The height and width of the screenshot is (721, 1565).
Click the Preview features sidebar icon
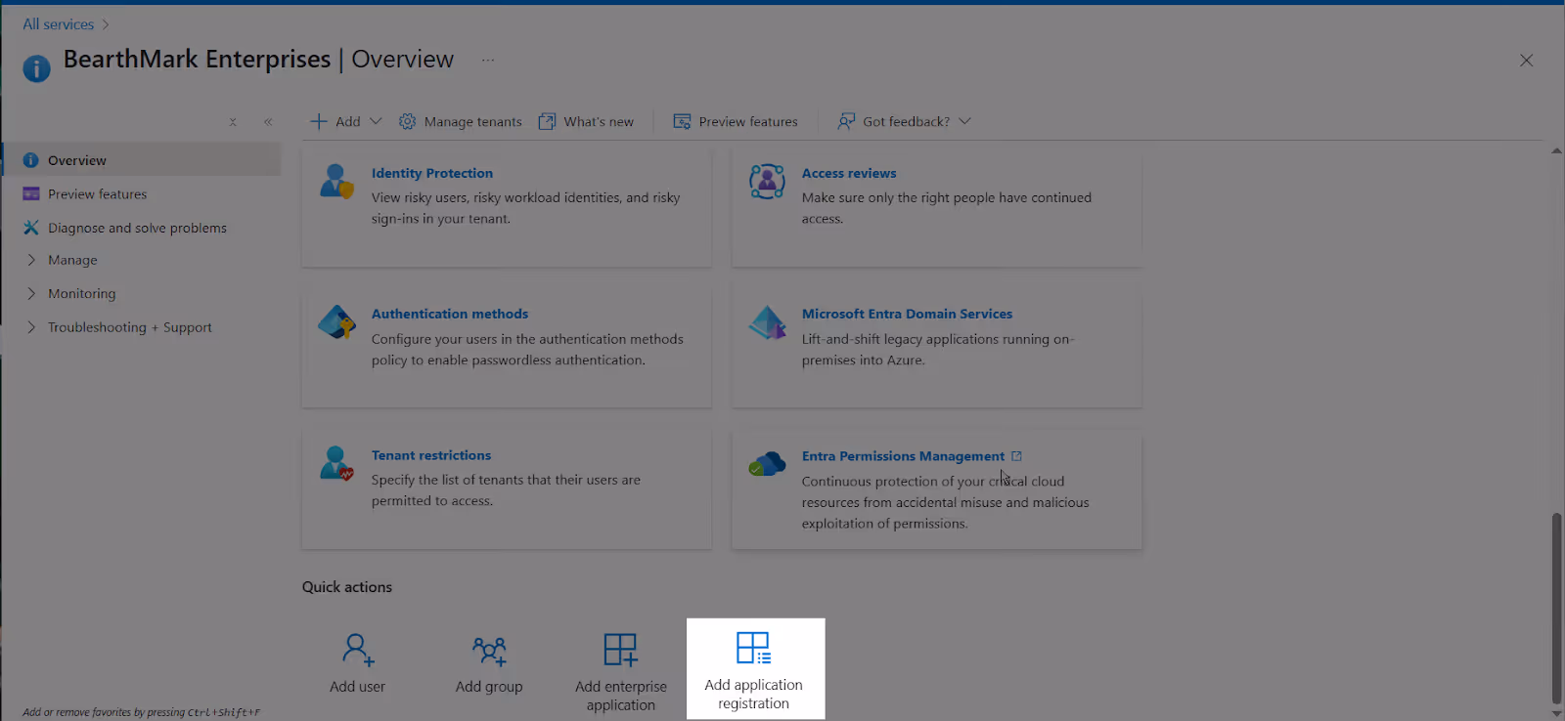[31, 193]
